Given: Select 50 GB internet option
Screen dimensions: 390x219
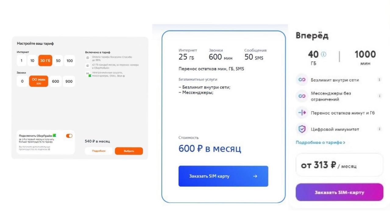Looking at the screenshot, I should (x=58, y=61).
